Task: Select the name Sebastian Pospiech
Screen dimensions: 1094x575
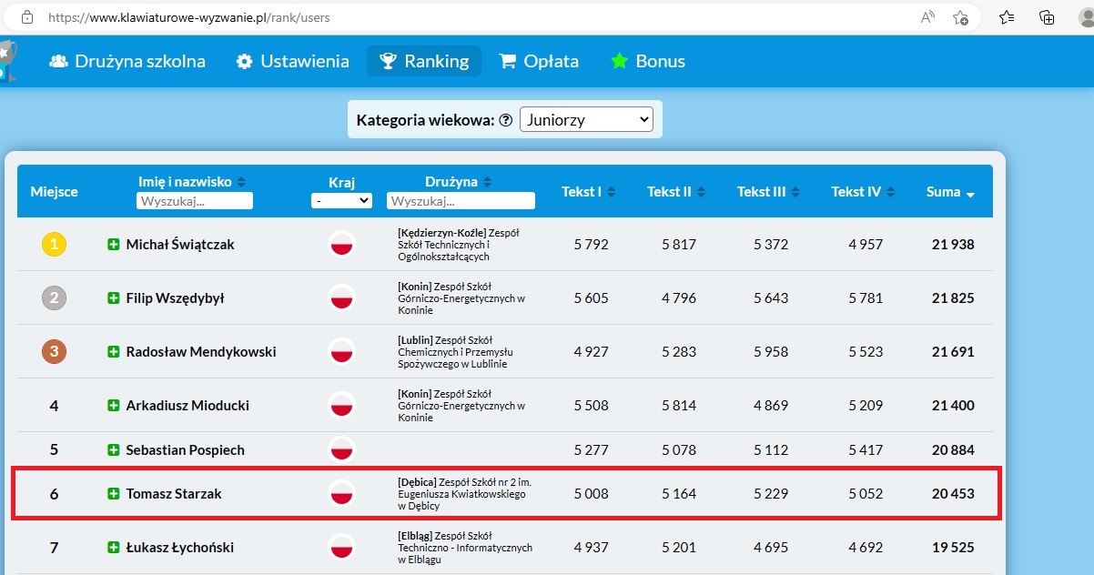Action: (x=186, y=450)
